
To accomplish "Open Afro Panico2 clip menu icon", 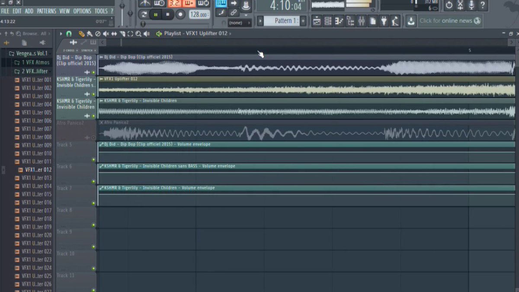I will (x=101, y=122).
